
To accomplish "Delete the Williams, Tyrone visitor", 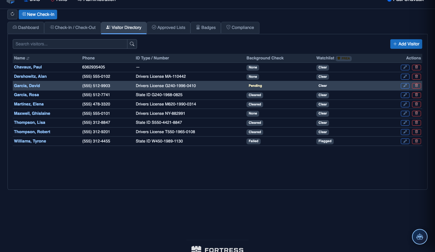I will click(x=416, y=141).
